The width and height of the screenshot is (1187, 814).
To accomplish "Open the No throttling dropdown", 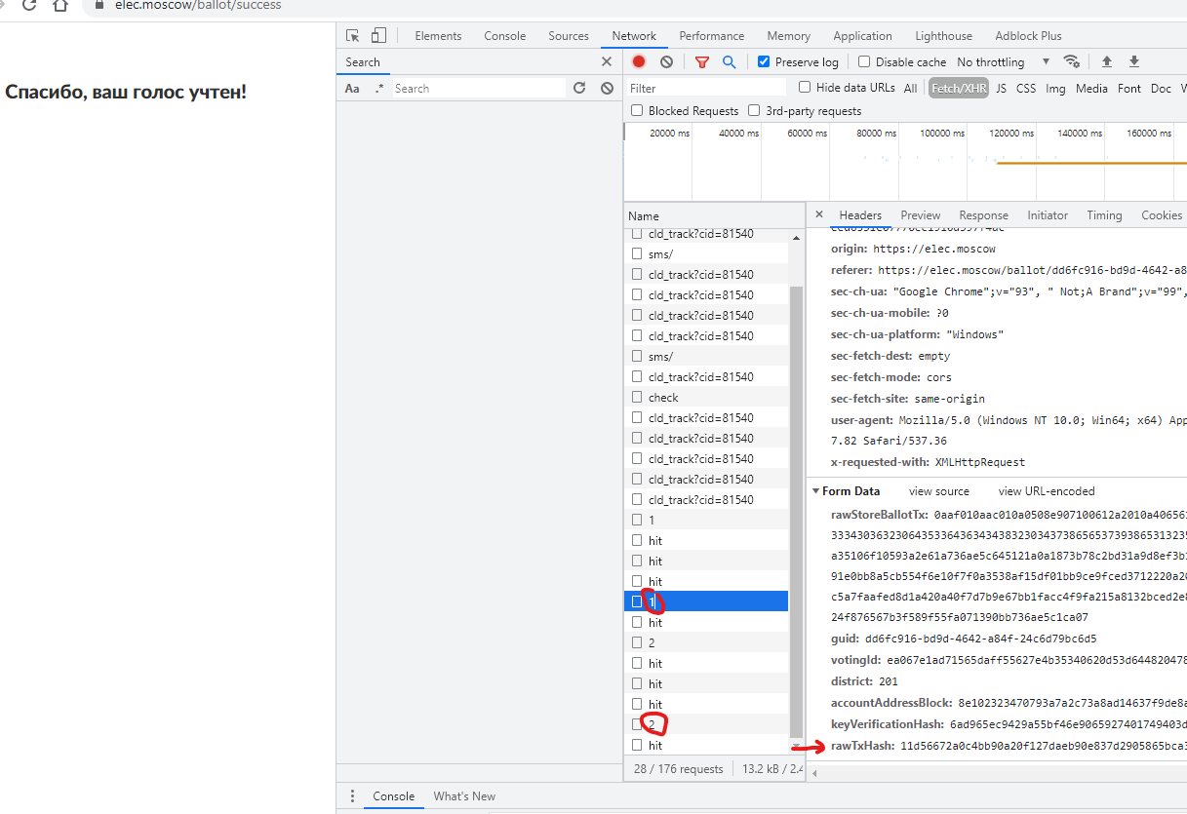I will [x=1003, y=61].
